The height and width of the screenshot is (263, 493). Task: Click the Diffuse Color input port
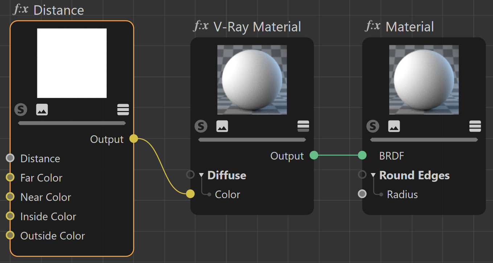[190, 194]
